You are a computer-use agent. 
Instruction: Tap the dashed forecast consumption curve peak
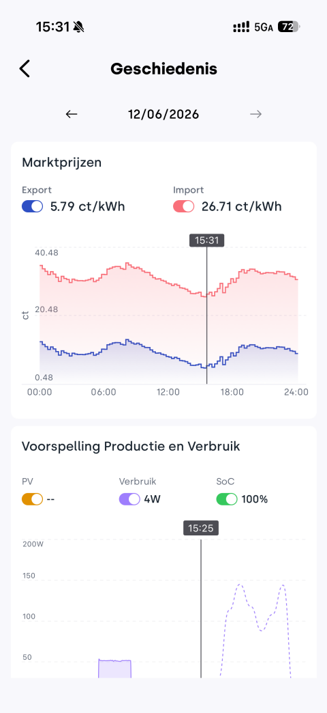(x=240, y=585)
